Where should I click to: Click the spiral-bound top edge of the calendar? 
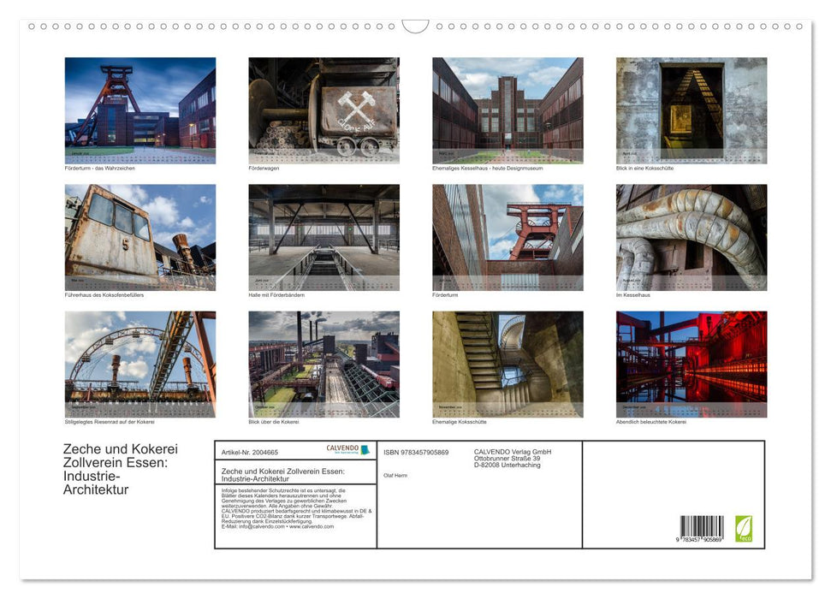415,26
